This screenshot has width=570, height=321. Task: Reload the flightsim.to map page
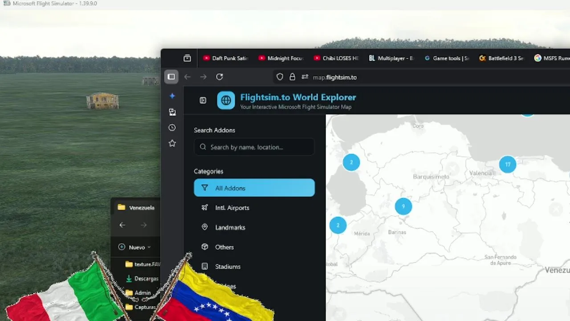(x=220, y=77)
